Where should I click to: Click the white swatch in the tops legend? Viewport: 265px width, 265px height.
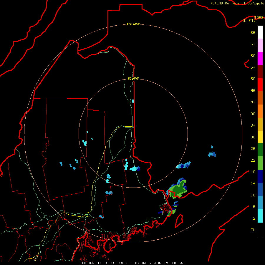click(x=260, y=32)
